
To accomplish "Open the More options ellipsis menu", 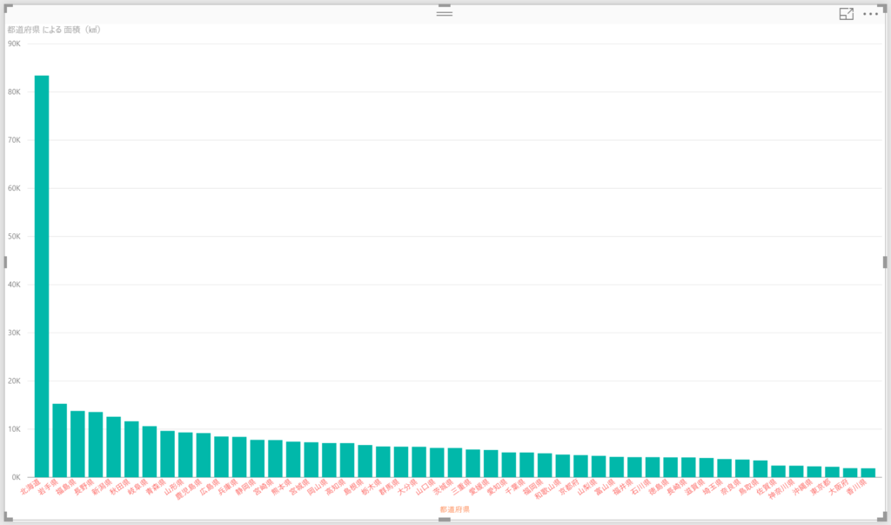I will coord(870,14).
